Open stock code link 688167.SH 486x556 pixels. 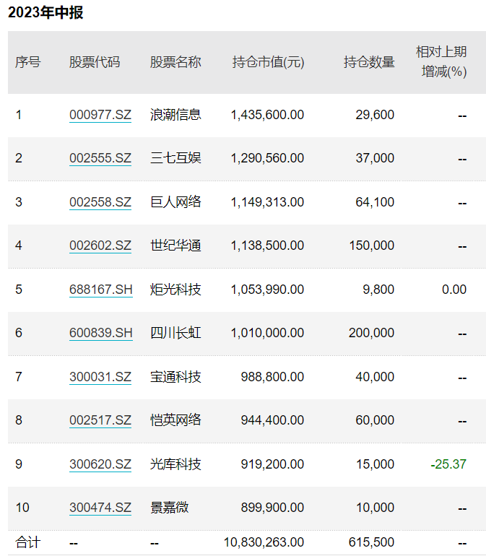point(101,290)
